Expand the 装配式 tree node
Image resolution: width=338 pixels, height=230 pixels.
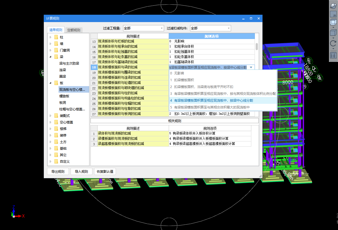[51, 116]
